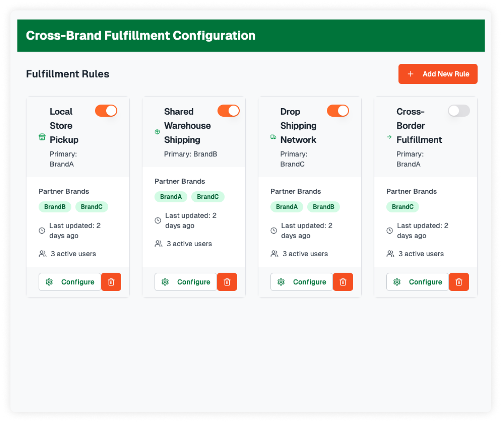
Task: Click the truck icon beside Drop Shipping Network
Action: [x=273, y=137]
